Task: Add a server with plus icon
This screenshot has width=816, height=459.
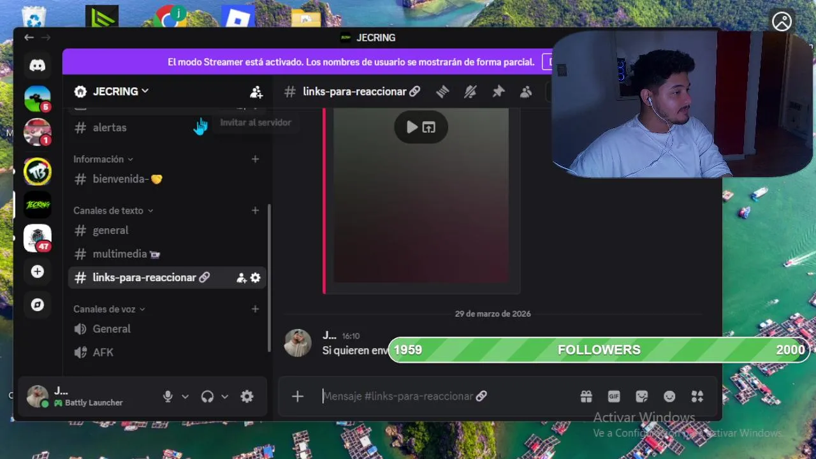Action: (37, 272)
